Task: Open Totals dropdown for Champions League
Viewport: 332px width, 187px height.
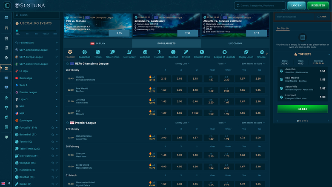Action: tap(221, 63)
